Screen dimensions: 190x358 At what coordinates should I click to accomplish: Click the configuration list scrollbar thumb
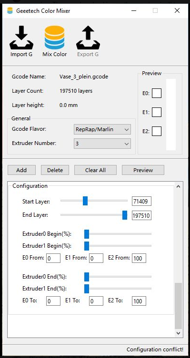click(179, 306)
